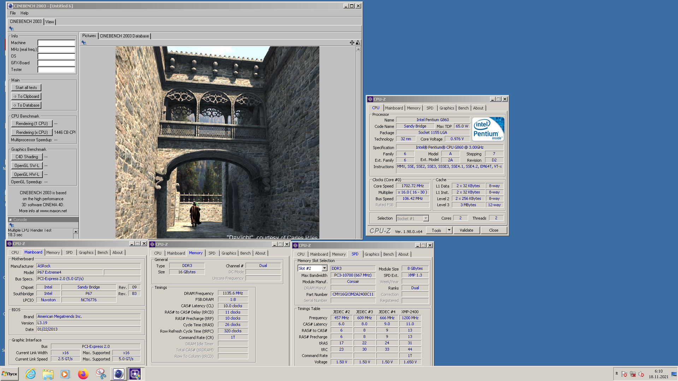Show hidden tray icons arrow
Screen dimensions: 678x381
[617, 374]
